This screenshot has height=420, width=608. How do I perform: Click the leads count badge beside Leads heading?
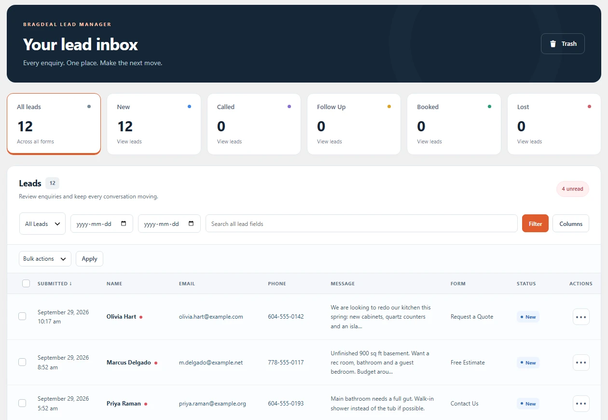click(52, 183)
